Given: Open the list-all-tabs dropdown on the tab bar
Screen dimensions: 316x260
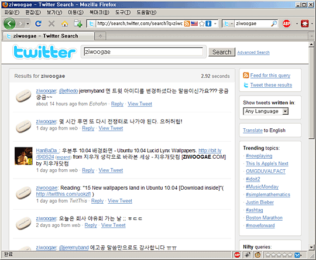Looking at the screenshot, I should [x=311, y=36].
